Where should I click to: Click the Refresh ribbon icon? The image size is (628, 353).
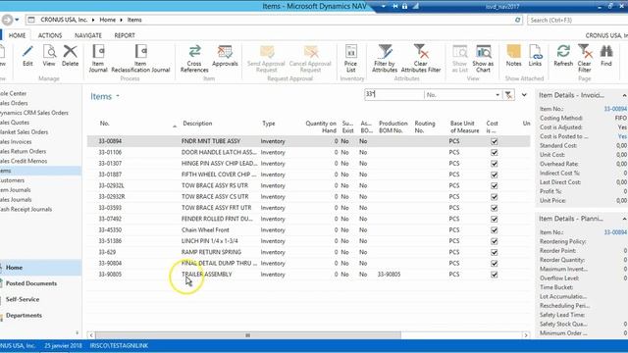563,56
